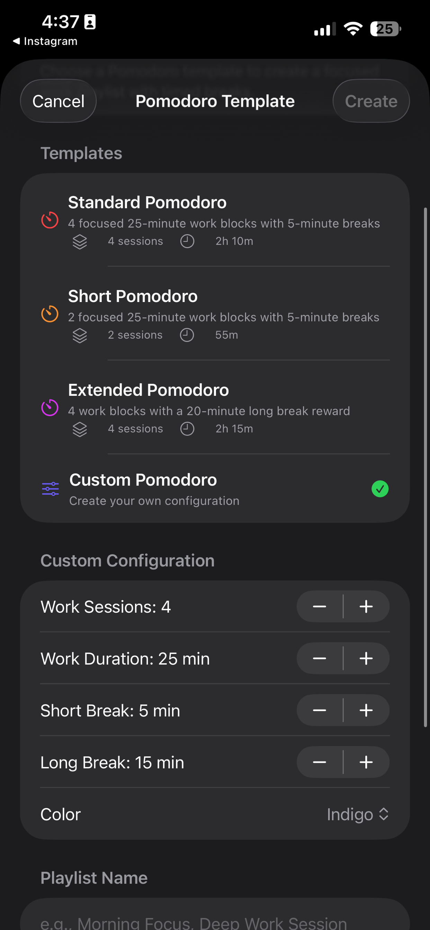Open the Indigo color dropdown
Screen dimensions: 430x930
(357, 814)
